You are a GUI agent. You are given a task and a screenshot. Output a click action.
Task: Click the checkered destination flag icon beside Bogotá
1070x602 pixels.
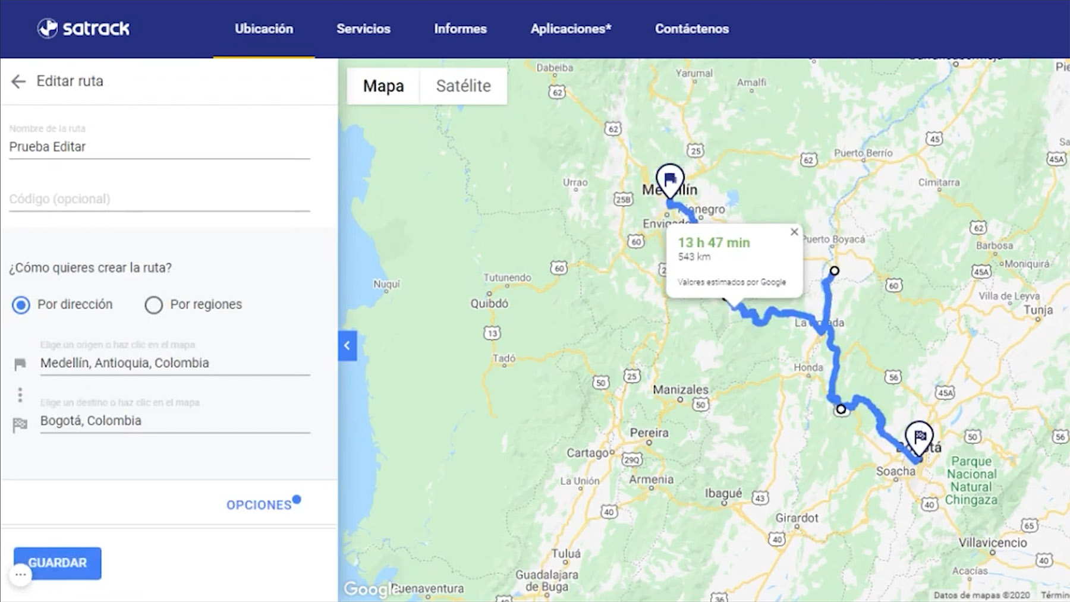pos(20,425)
